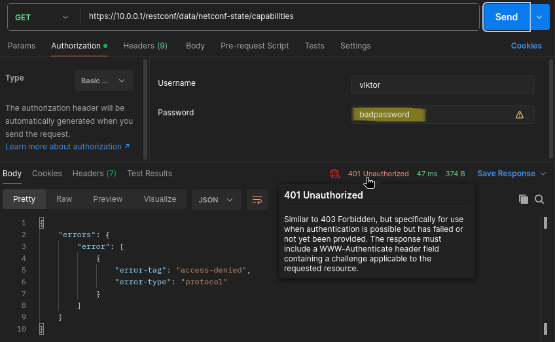Open the Test Results tab

(x=149, y=174)
